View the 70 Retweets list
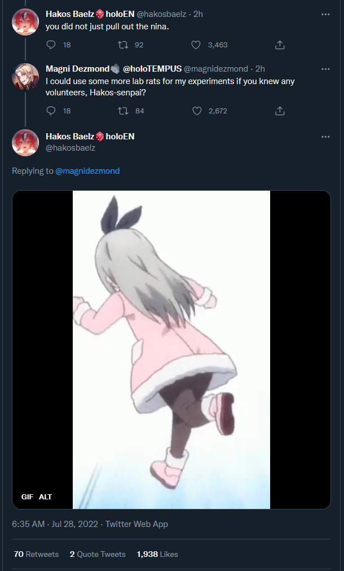344x571 pixels. (37, 554)
